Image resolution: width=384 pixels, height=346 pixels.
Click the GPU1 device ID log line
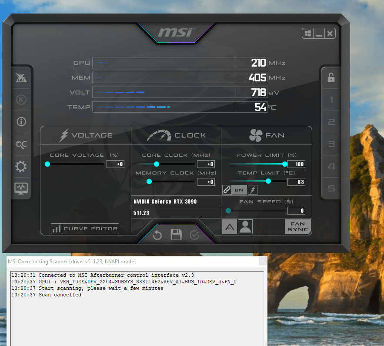click(x=124, y=282)
